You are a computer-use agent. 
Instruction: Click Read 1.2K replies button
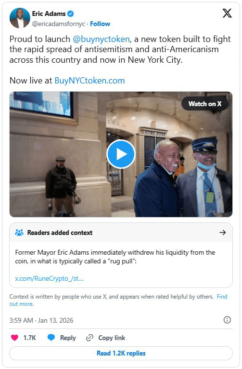click(x=121, y=353)
